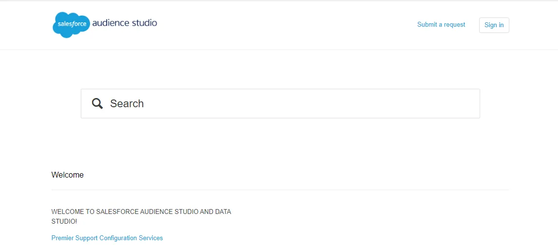
Task: Click the welcome to Audience Studio text
Action: [141, 212]
